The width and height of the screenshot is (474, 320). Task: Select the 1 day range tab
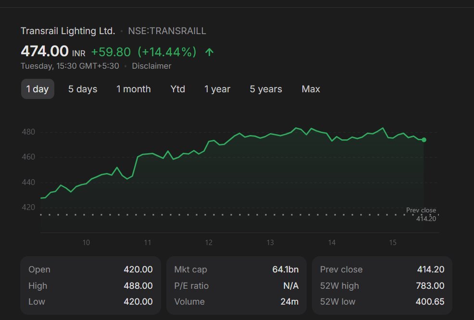coord(37,89)
